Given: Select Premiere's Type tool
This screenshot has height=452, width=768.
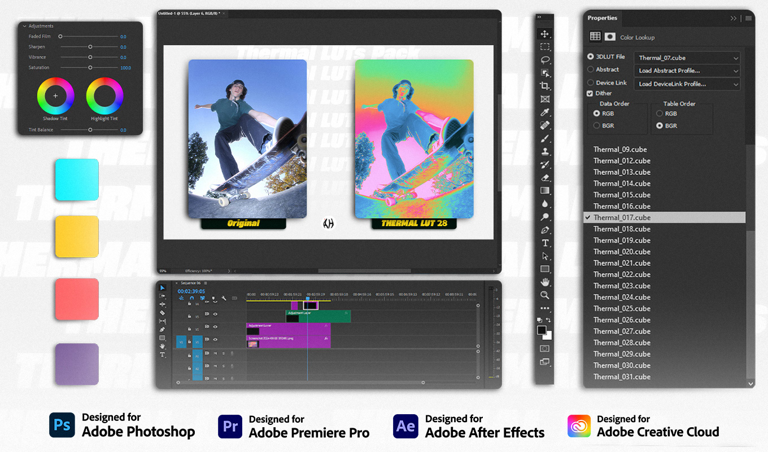Looking at the screenshot, I should [162, 355].
